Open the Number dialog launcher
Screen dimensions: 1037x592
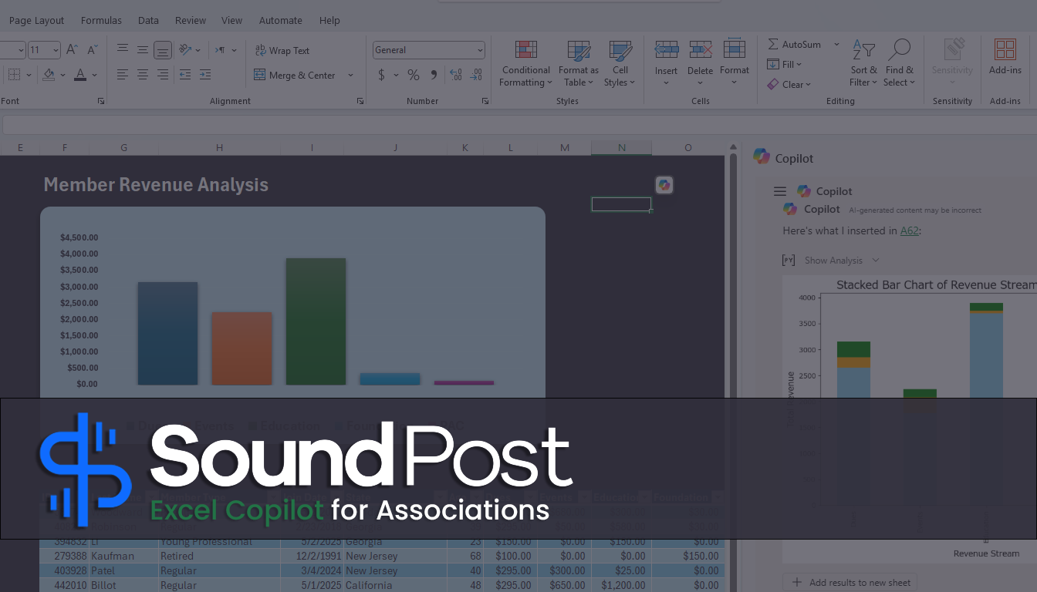[x=485, y=101]
